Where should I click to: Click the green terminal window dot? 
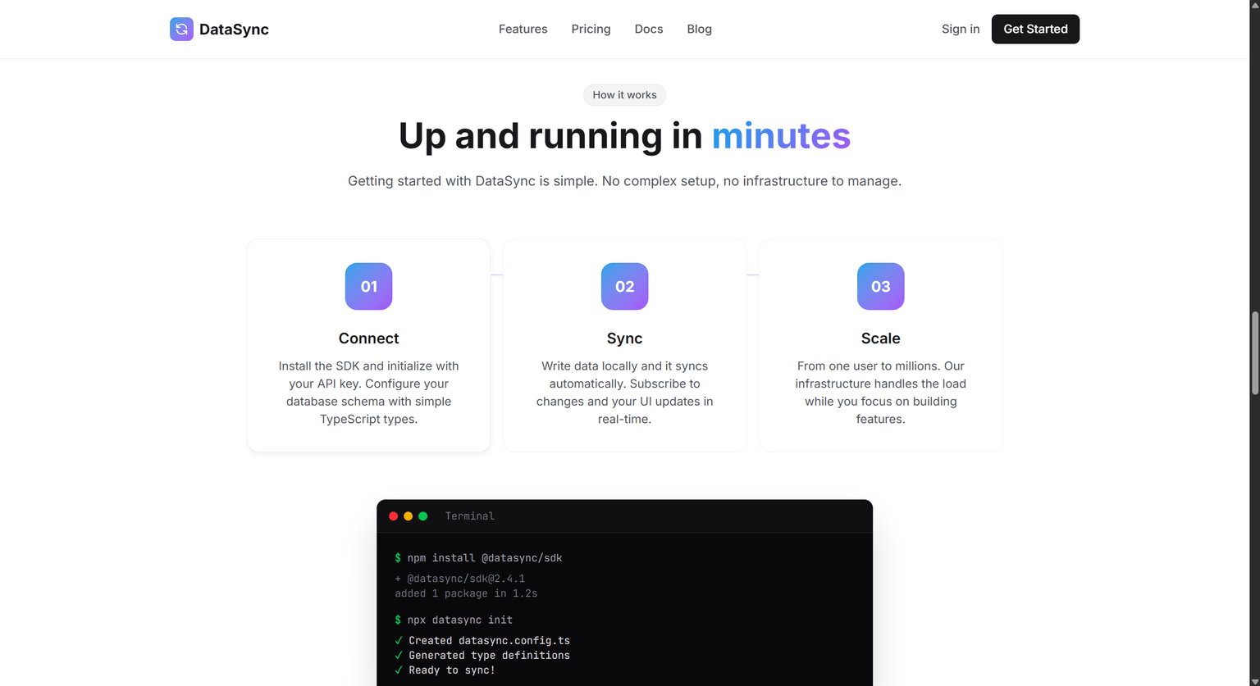pos(422,516)
